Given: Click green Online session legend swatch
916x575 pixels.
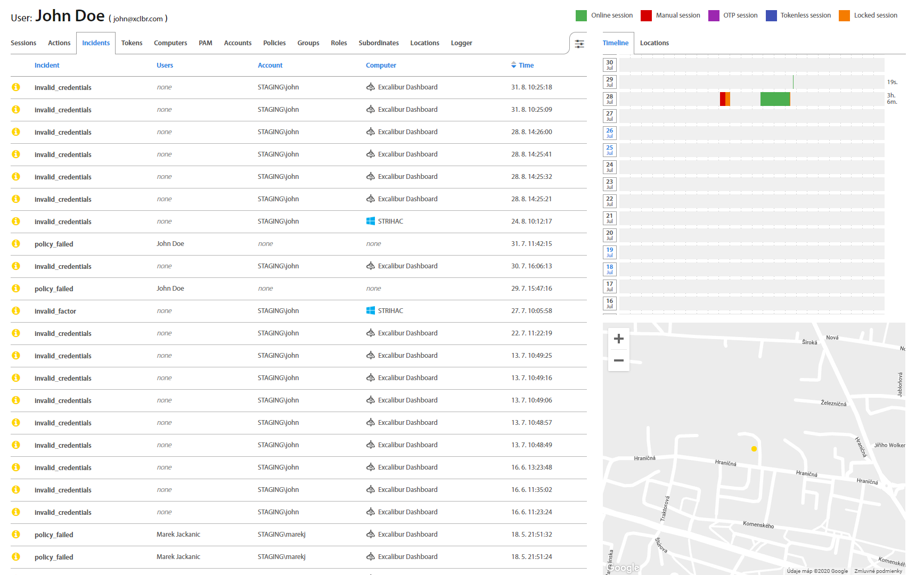Looking at the screenshot, I should pyautogui.click(x=581, y=15).
